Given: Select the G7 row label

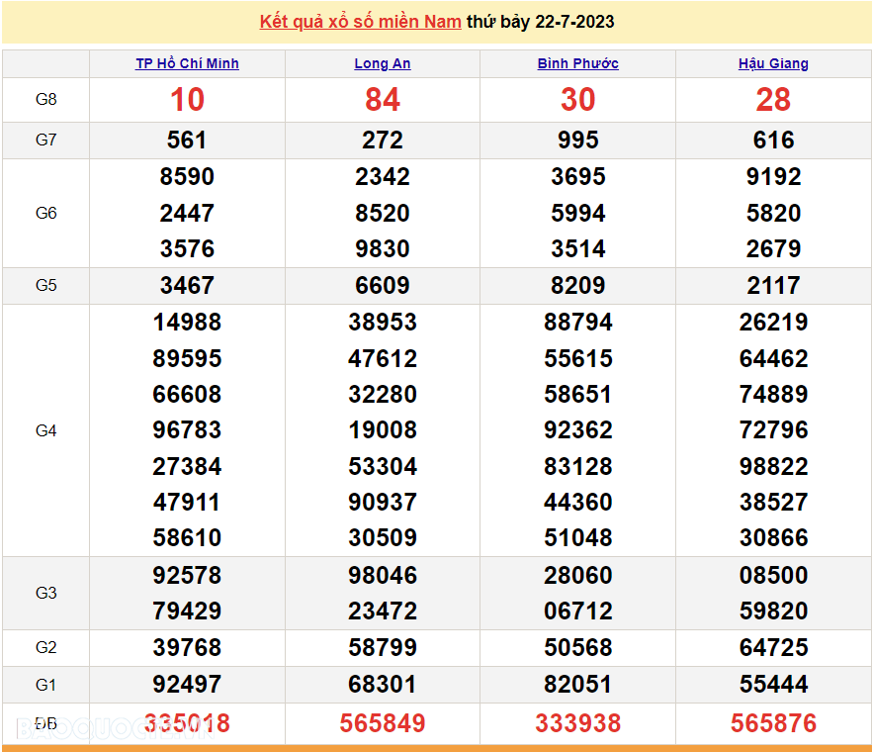Looking at the screenshot, I should [45, 140].
